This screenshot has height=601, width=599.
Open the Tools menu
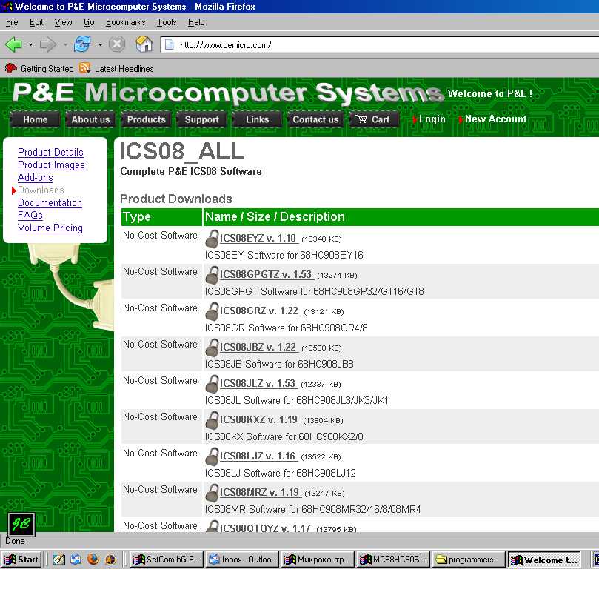(x=167, y=22)
